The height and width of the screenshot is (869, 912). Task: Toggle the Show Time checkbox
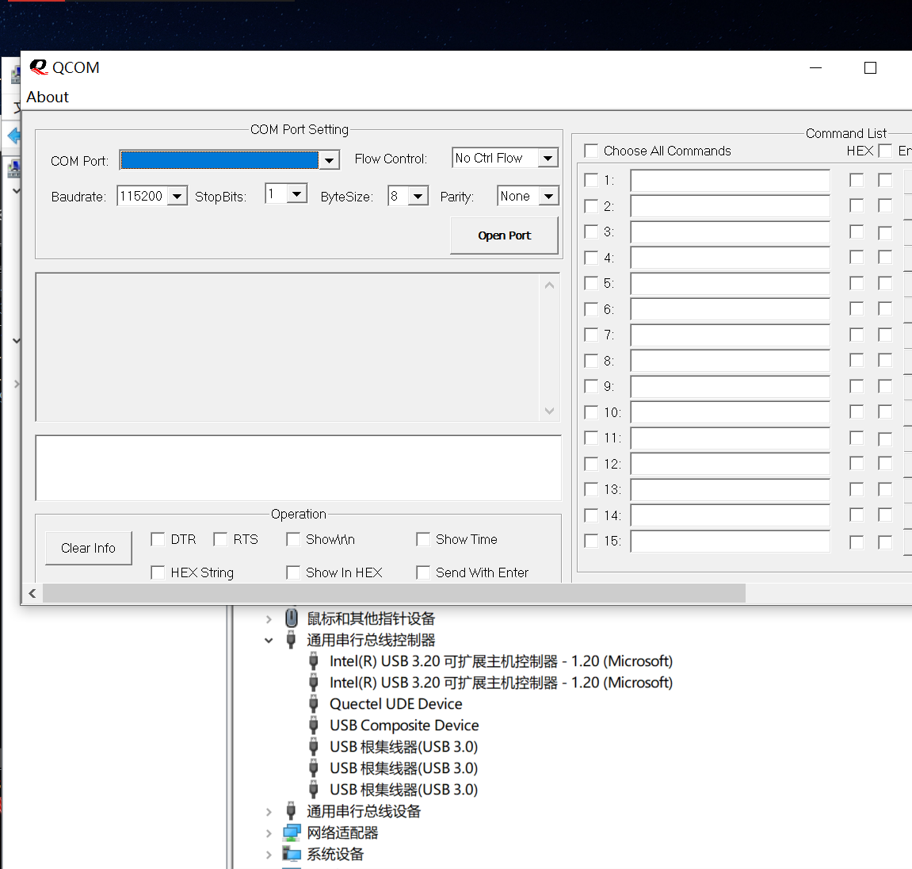[423, 539]
